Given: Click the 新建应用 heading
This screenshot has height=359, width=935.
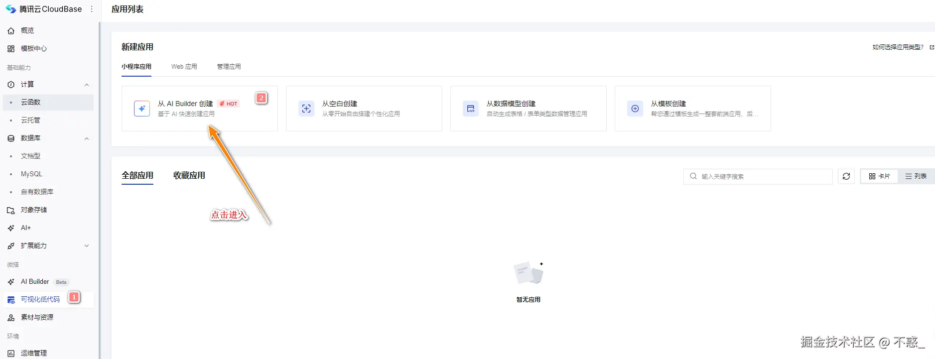Looking at the screenshot, I should 137,47.
